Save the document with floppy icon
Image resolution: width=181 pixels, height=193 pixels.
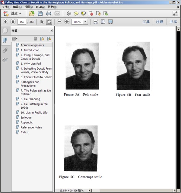point(40,14)
